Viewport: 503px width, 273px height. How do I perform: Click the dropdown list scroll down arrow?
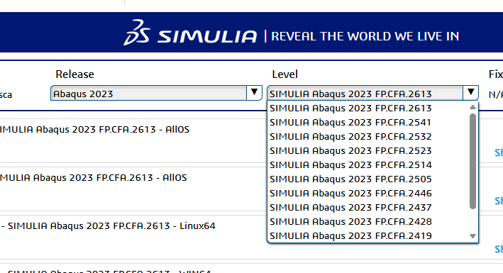click(x=472, y=236)
